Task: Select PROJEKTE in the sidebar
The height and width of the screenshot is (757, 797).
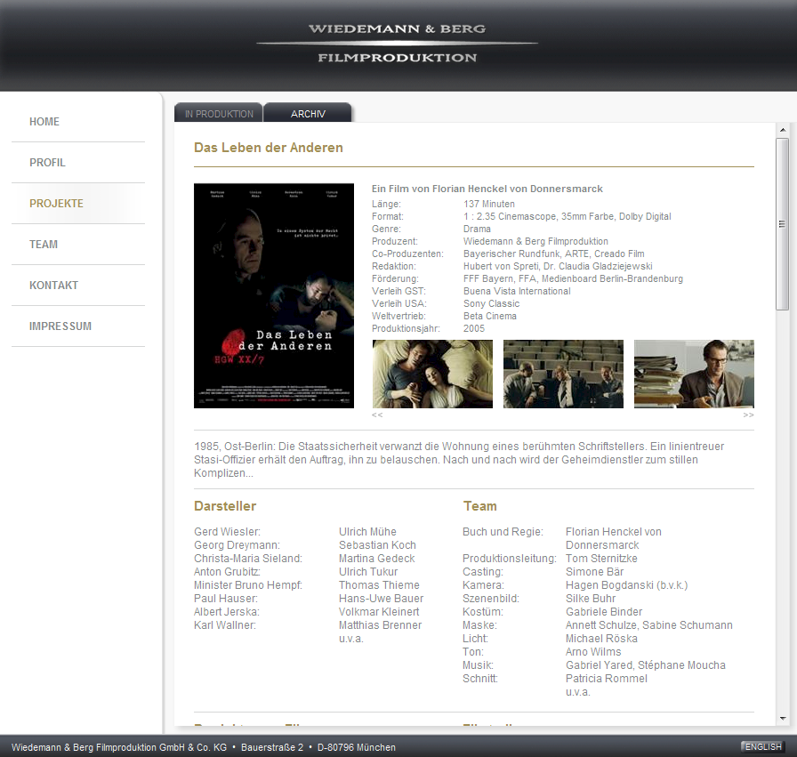Action: click(56, 204)
